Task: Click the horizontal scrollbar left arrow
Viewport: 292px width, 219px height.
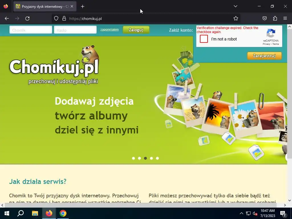Action: [2, 205]
